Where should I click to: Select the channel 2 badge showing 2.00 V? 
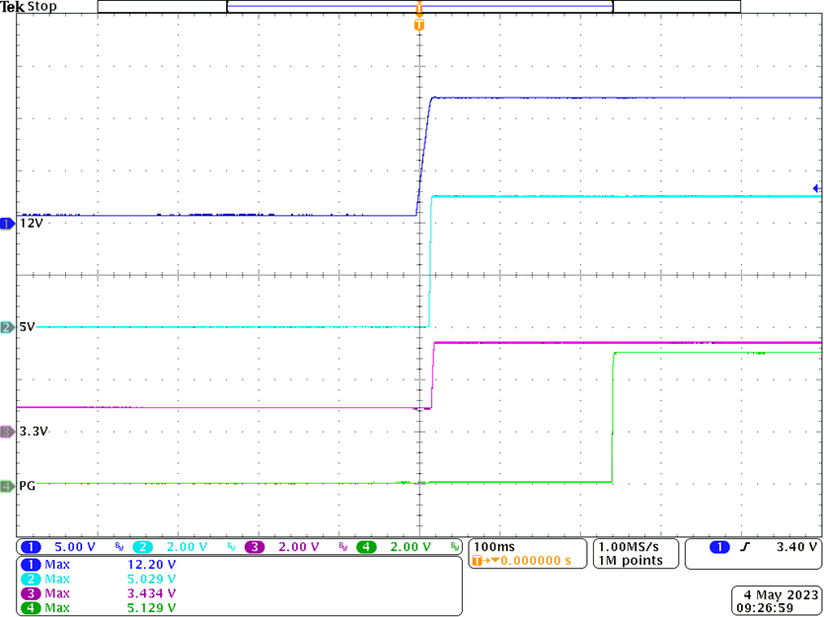pyautogui.click(x=143, y=546)
